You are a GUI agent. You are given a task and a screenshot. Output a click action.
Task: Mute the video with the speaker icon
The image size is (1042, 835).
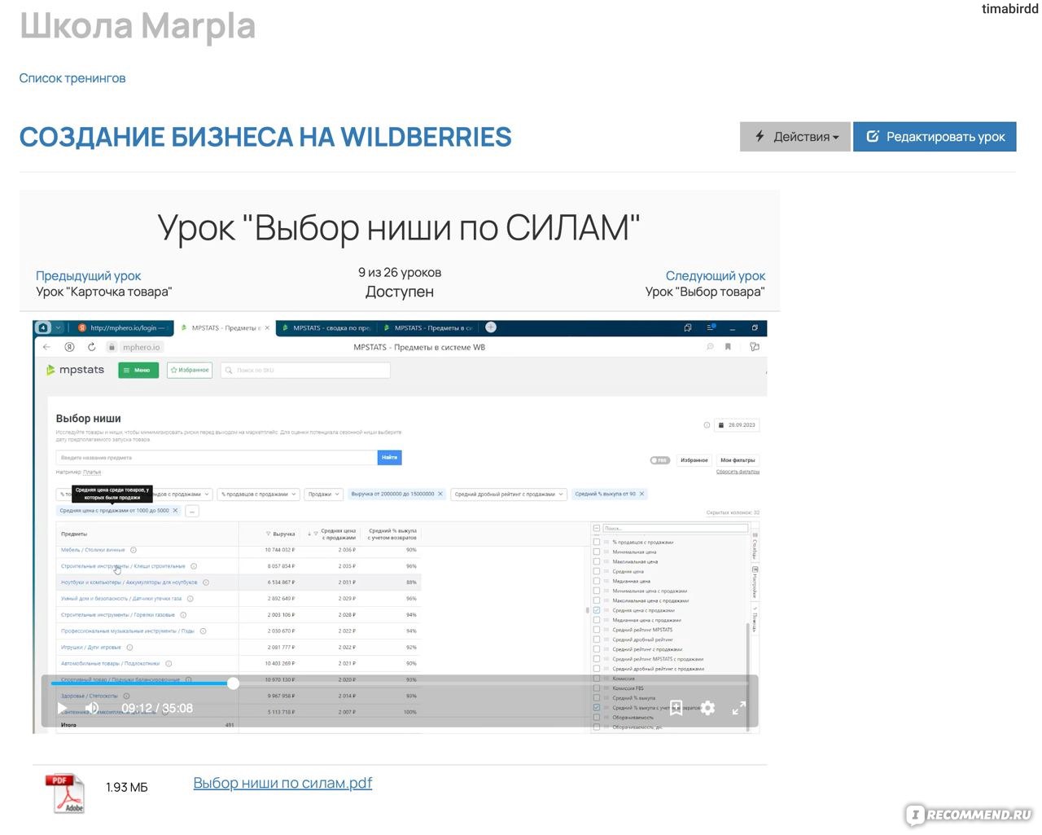click(92, 709)
